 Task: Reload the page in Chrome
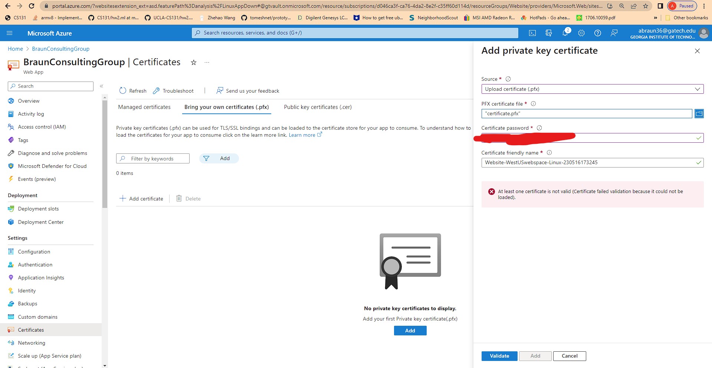32,6
